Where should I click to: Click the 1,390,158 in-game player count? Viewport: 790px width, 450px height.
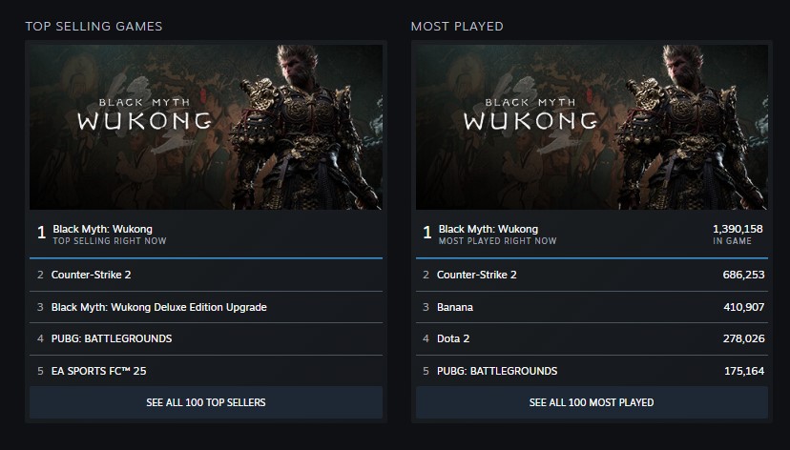click(738, 230)
